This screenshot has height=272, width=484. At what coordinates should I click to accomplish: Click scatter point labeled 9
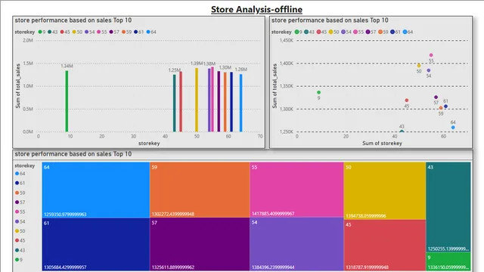(x=319, y=92)
